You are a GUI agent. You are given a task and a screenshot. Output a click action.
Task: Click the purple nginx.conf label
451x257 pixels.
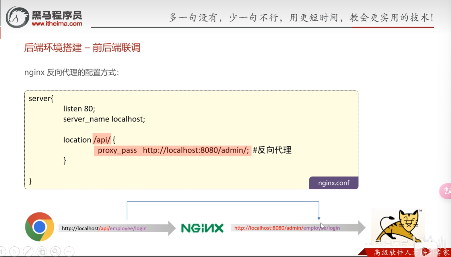tap(333, 183)
